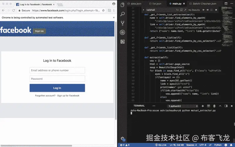Change indentation via 'Spaces: 4'
This screenshot has width=235, height=147.
tap(192, 145)
